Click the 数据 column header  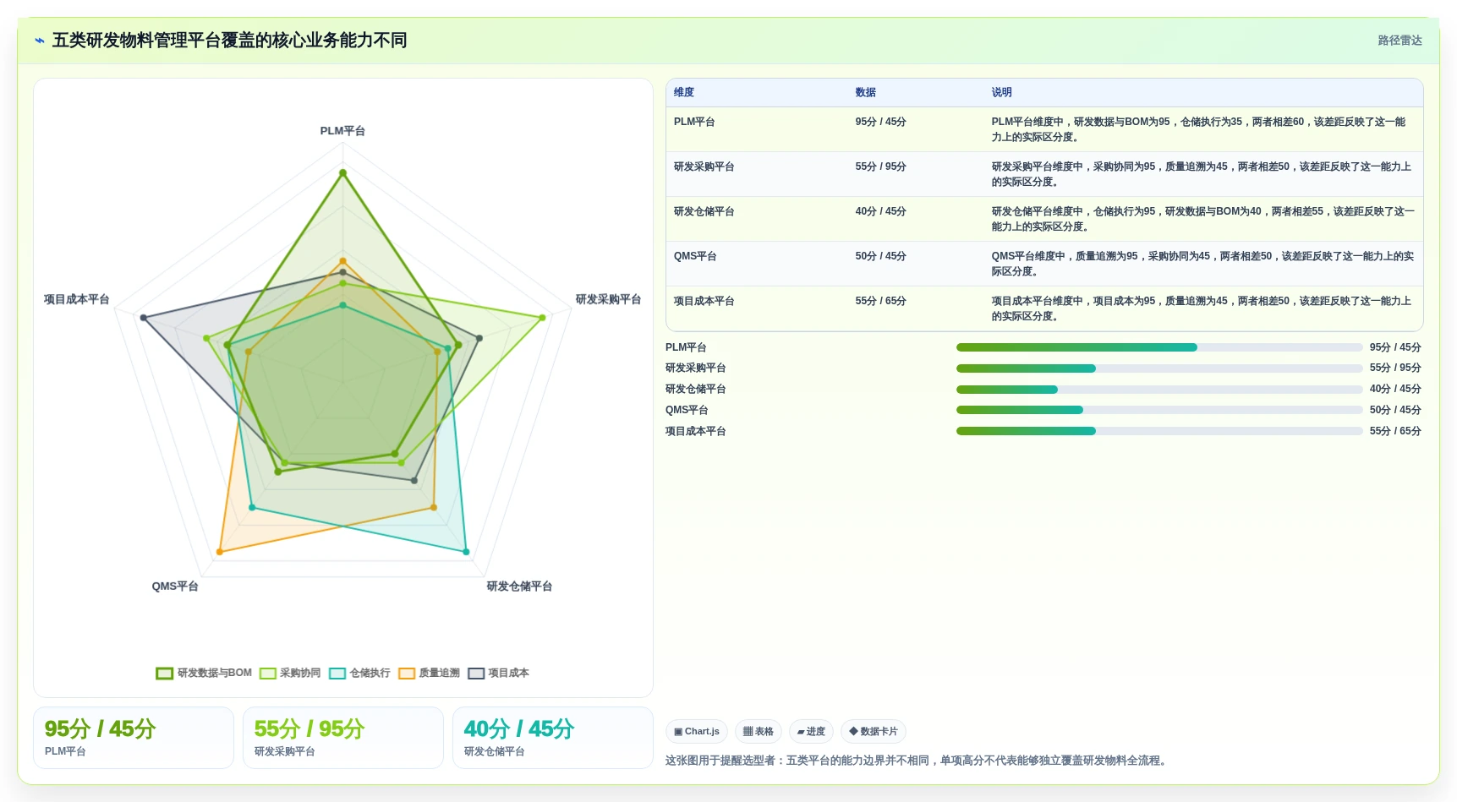(x=865, y=92)
